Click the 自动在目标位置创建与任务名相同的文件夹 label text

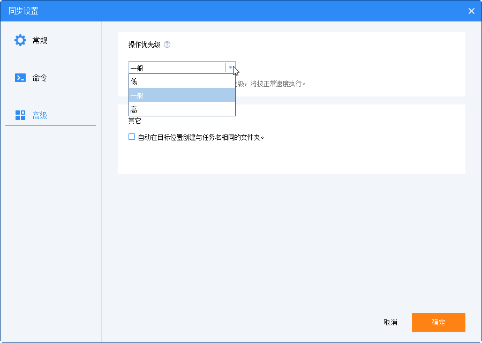click(201, 137)
